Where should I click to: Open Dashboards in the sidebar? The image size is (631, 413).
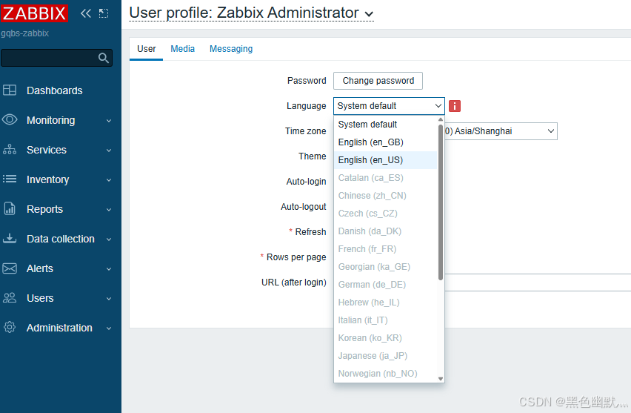tap(54, 90)
